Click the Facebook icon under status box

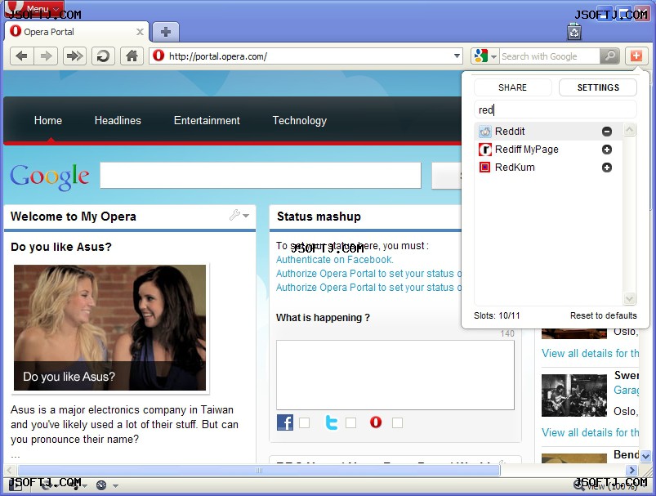[x=285, y=422]
